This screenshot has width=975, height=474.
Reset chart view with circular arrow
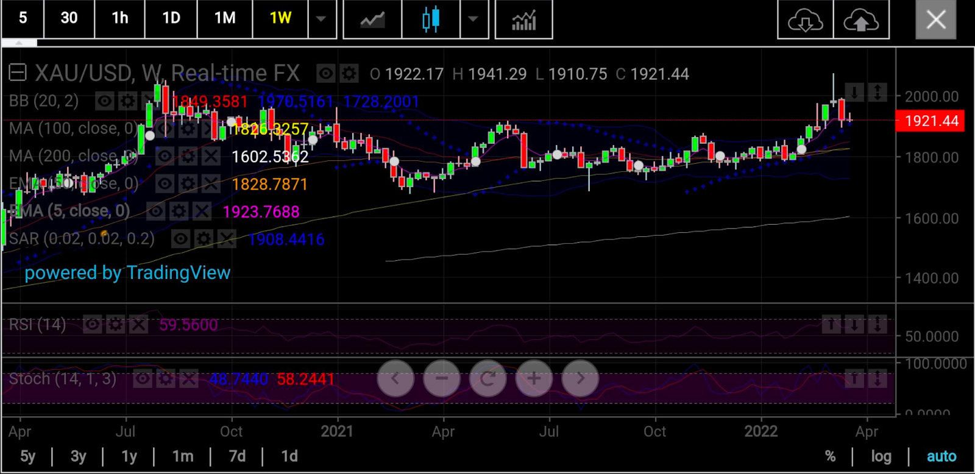point(488,379)
